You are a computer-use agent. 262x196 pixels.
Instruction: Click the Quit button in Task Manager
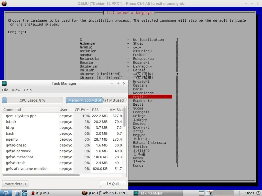coord(113,183)
